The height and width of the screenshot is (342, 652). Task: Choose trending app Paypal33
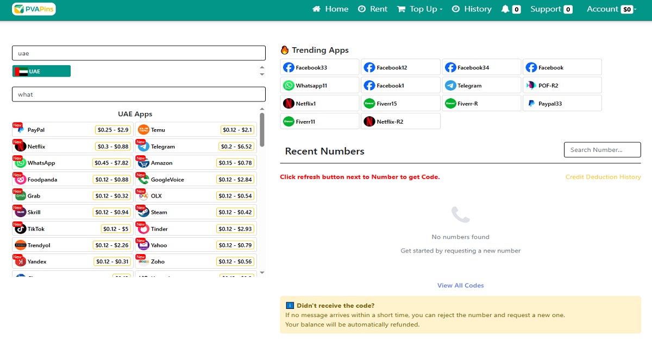[562, 103]
